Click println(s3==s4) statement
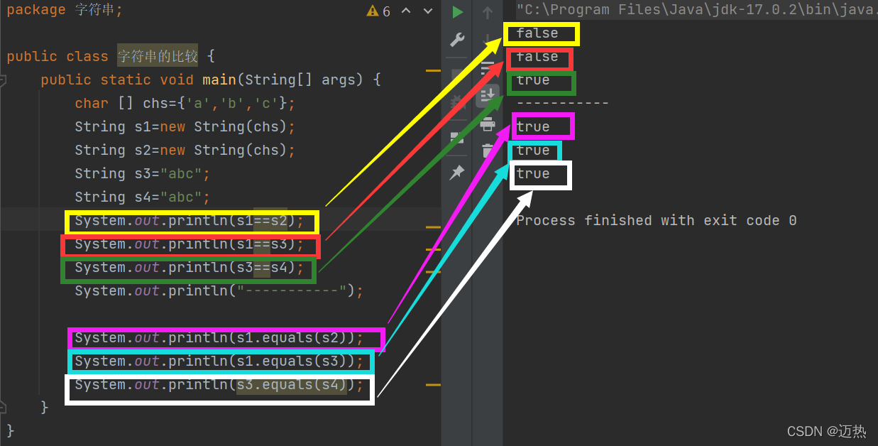This screenshot has width=878, height=446. pos(189,268)
